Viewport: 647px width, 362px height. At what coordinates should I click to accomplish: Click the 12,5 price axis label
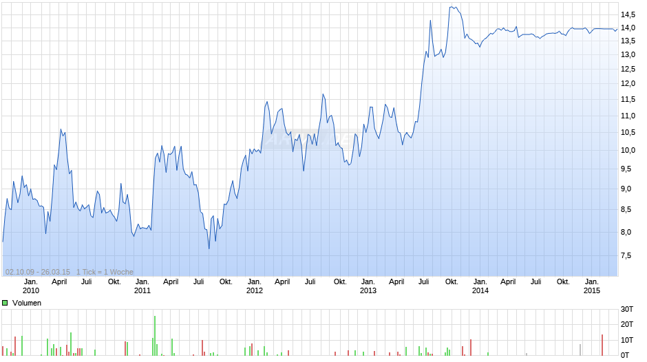[628, 69]
